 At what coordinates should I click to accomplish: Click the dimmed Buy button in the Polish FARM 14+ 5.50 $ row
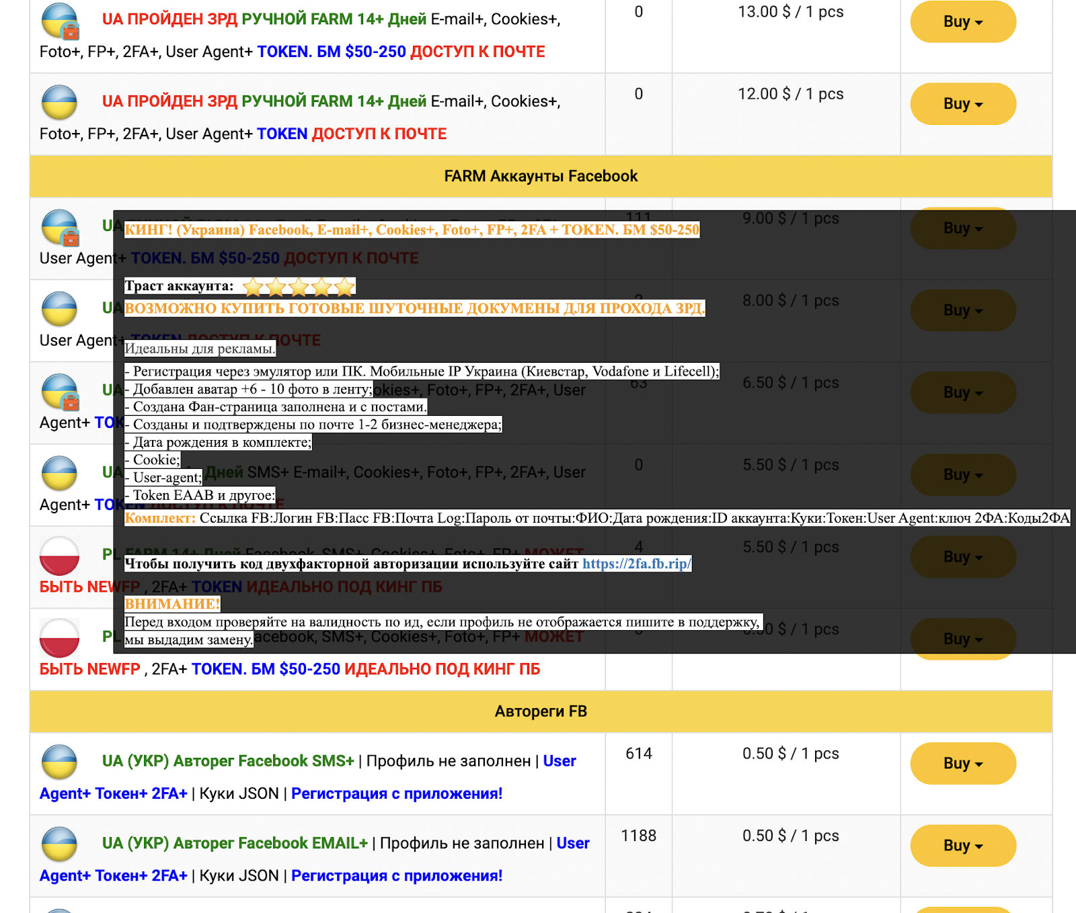pyautogui.click(x=963, y=556)
